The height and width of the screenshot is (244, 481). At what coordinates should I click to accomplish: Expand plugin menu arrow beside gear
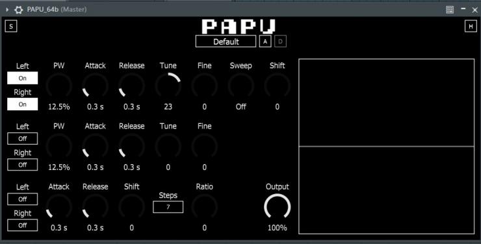click(7, 10)
